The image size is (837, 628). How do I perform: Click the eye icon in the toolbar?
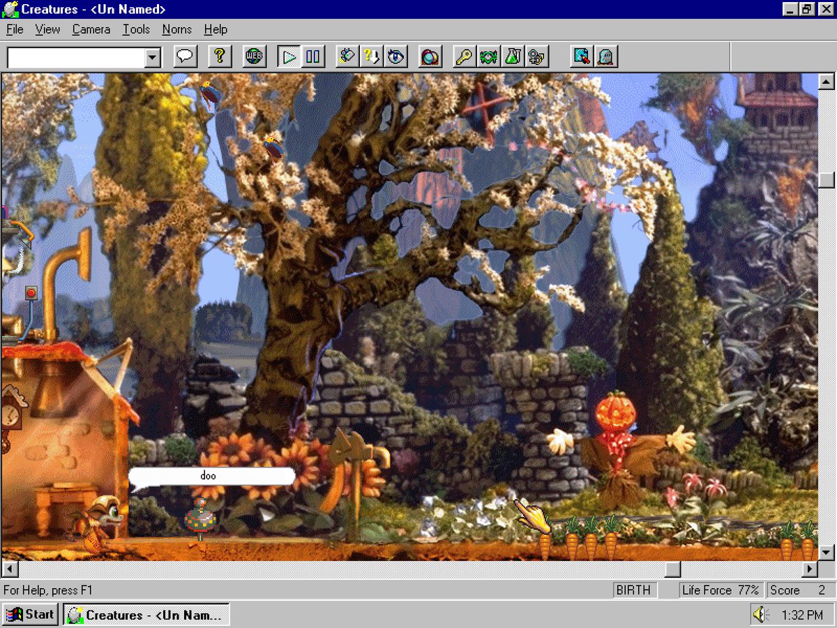(395, 57)
